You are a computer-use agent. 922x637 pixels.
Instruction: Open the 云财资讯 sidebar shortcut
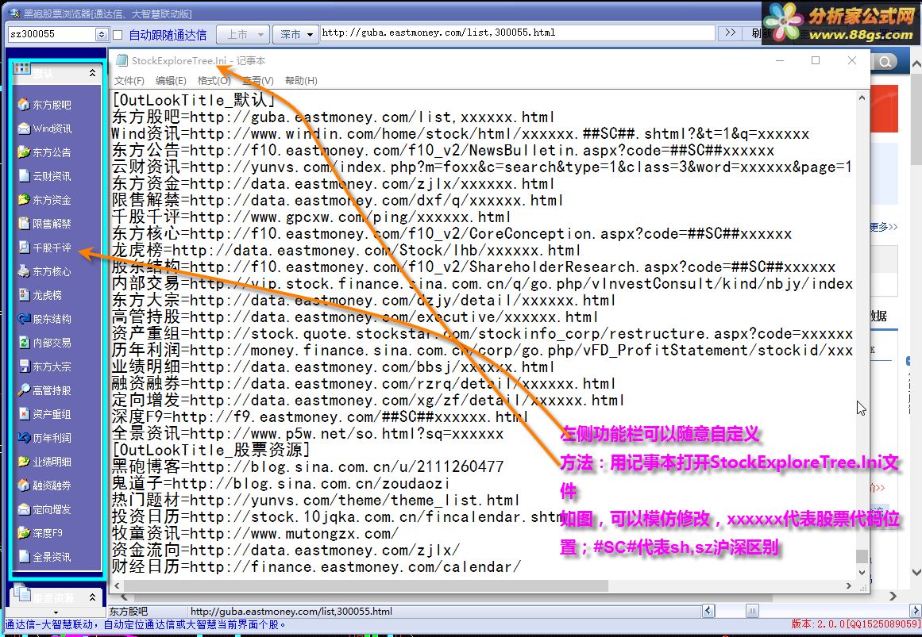44,175
